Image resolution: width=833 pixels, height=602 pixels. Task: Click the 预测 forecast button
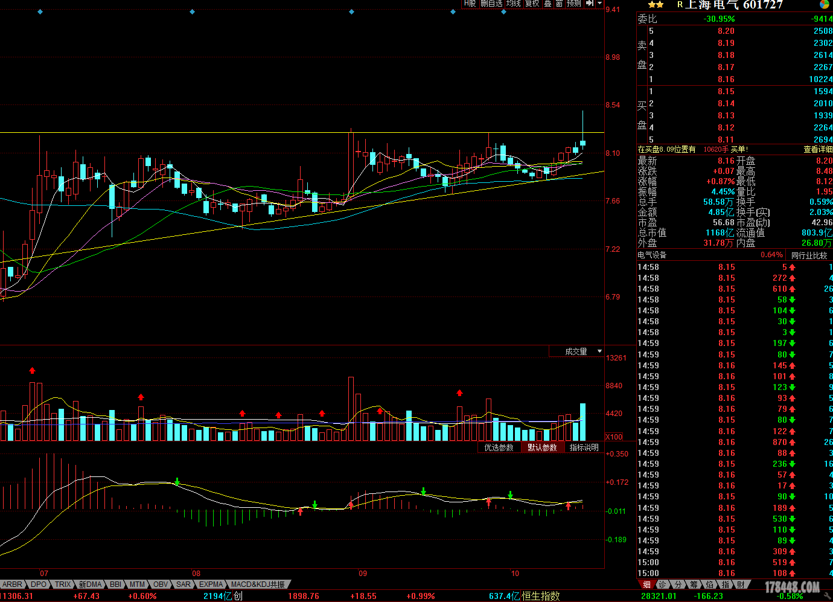(574, 3)
